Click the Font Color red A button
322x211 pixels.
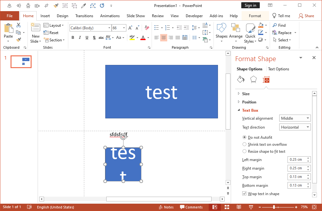point(143,38)
